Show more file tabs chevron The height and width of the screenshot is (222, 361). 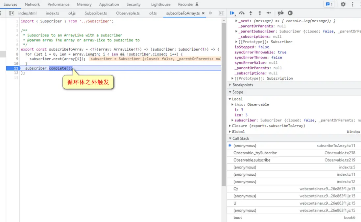[x=210, y=13]
